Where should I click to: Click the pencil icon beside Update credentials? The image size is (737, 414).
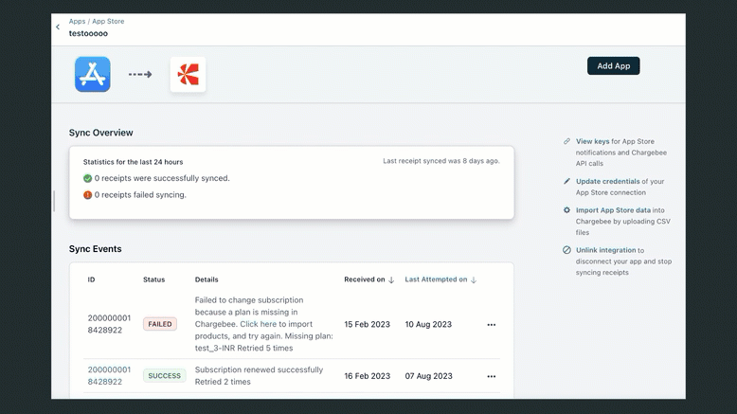[x=566, y=181]
